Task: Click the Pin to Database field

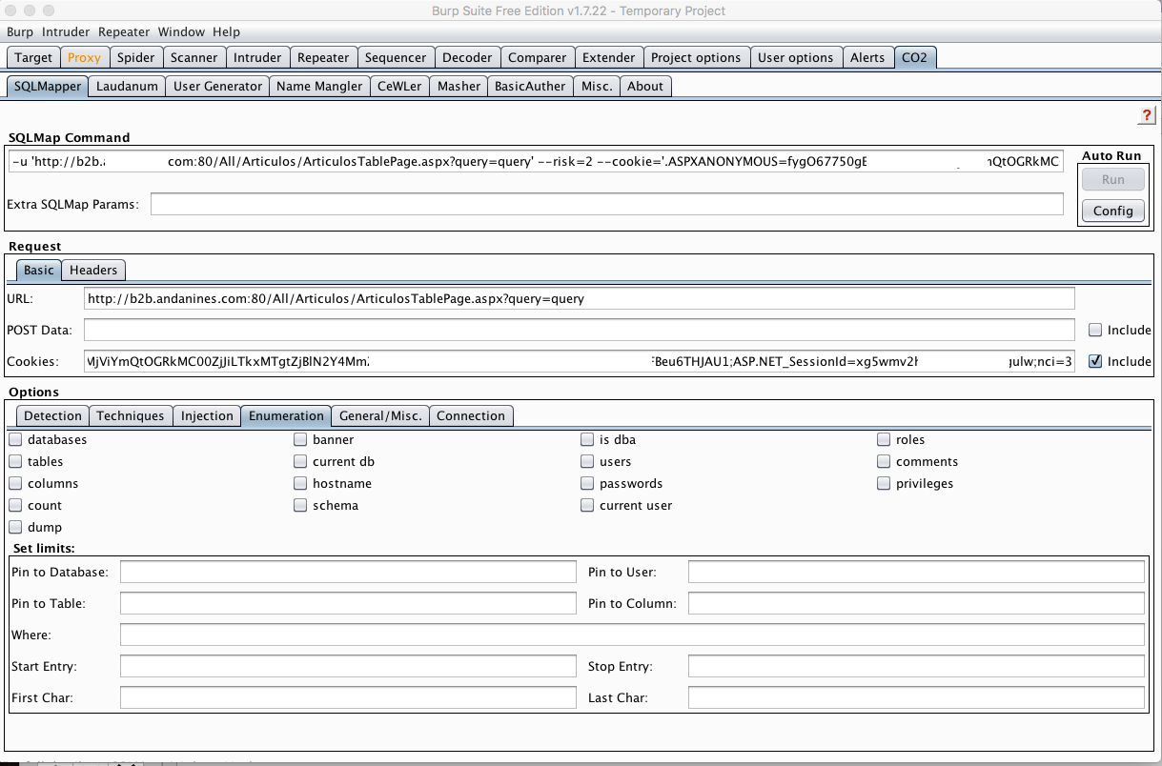Action: coord(348,572)
